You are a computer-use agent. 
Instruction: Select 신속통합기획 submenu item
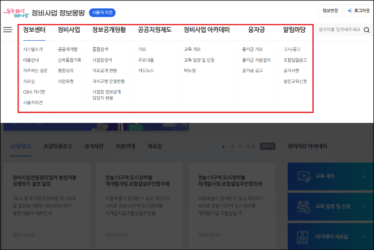coord(69,60)
